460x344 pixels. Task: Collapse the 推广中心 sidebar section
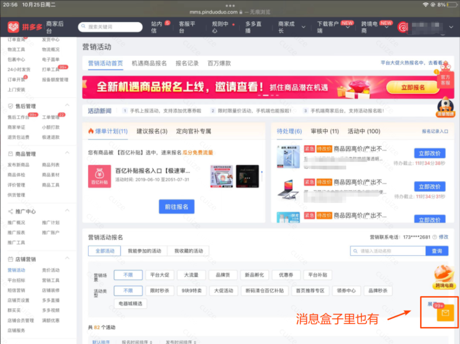click(67, 210)
